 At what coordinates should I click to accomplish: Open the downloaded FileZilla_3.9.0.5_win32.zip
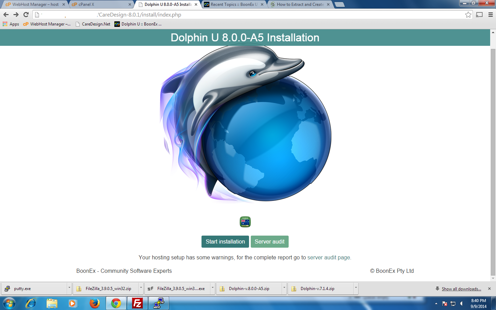[x=106, y=289]
